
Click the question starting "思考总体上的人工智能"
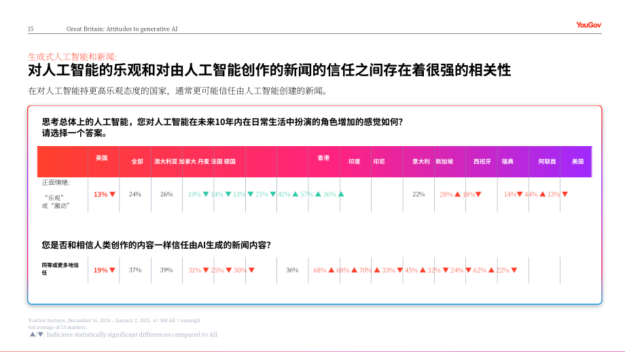[x=222, y=122]
